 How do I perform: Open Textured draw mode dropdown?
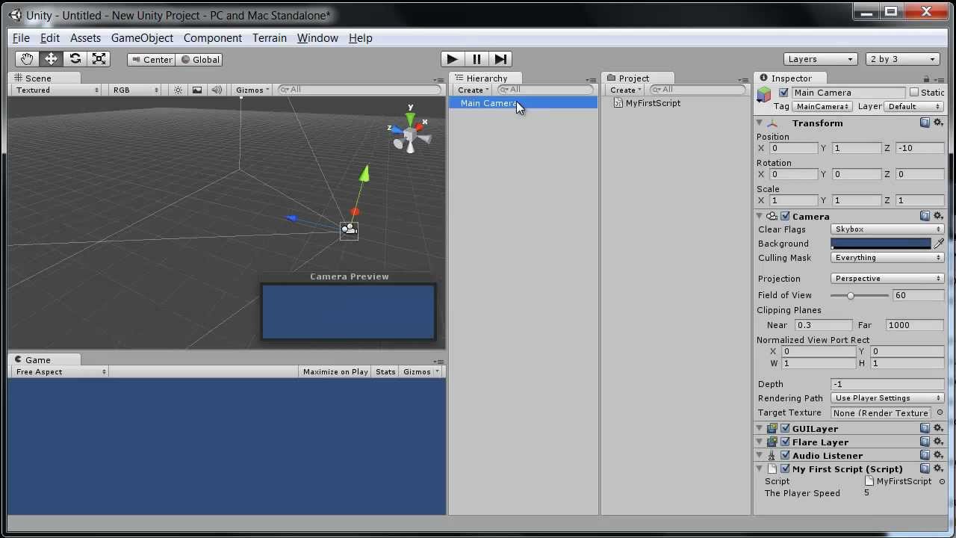coord(57,90)
